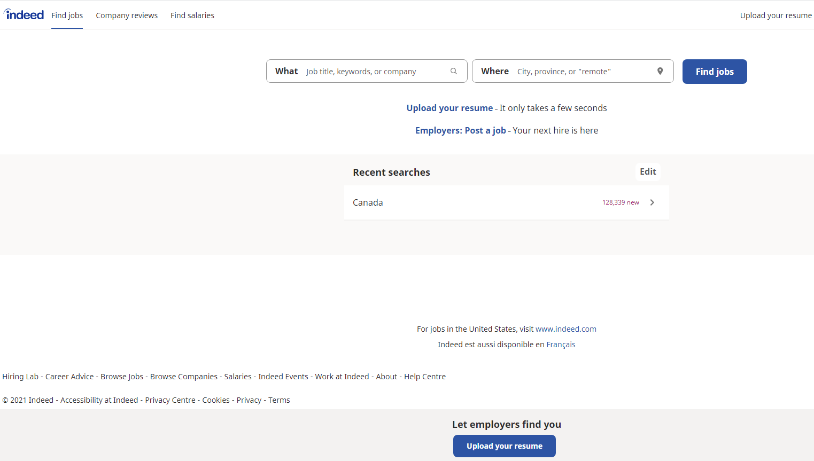
Task: Click the Edit button for recent searches
Action: coord(648,171)
